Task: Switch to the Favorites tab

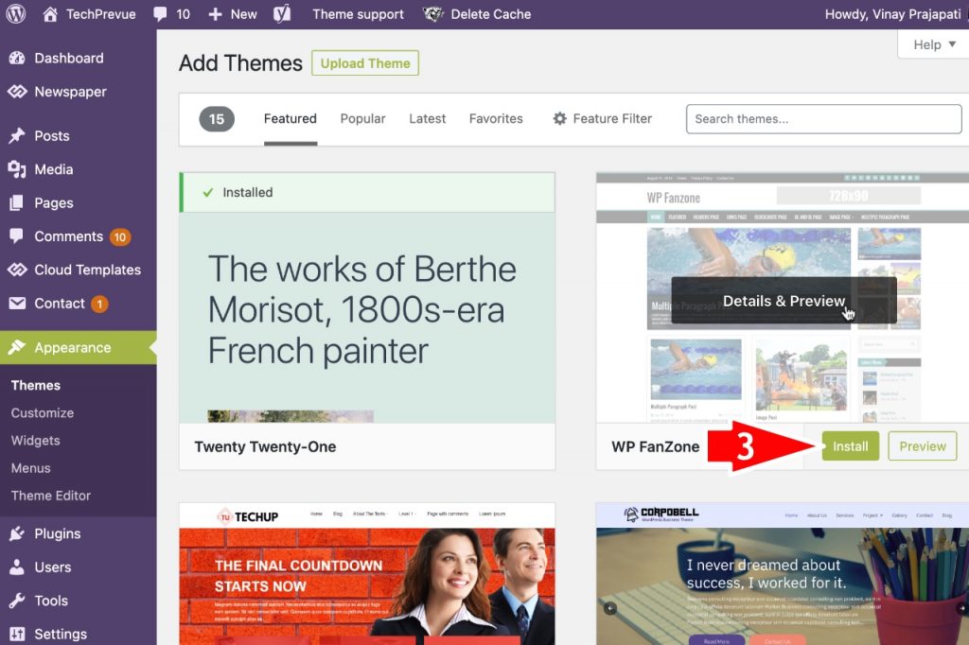Action: click(496, 118)
